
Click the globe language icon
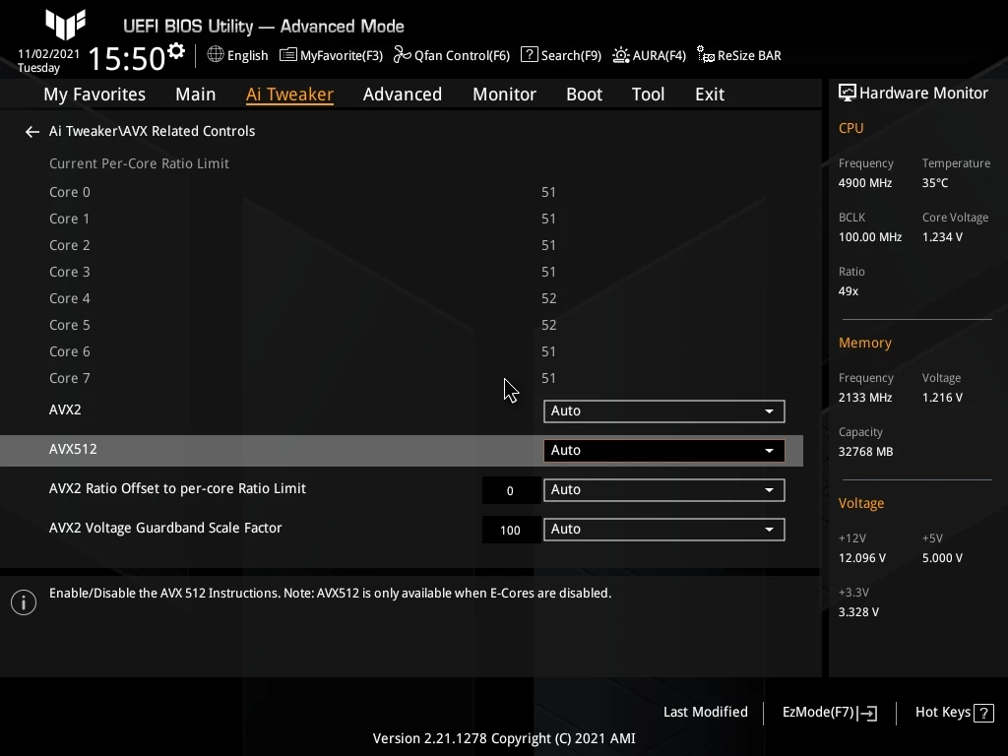point(216,55)
